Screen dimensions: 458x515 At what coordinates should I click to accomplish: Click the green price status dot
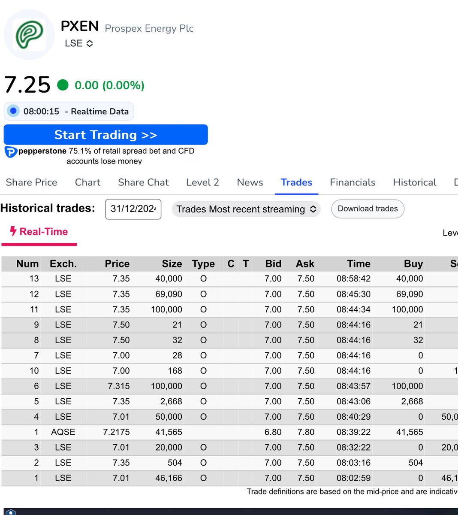point(63,85)
